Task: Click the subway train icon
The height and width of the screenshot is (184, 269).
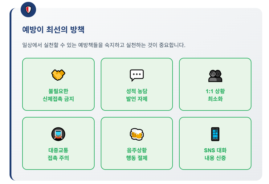Action: click(x=58, y=134)
